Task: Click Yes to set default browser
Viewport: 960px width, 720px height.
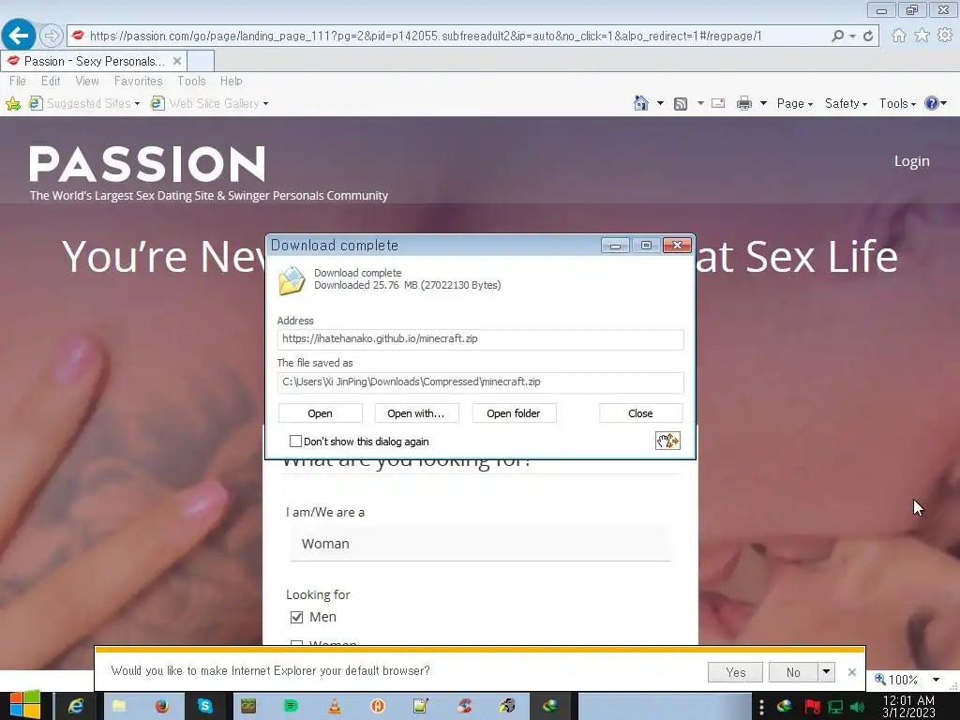Action: pyautogui.click(x=735, y=672)
